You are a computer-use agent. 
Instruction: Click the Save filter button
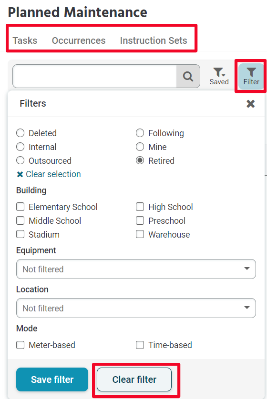52,379
